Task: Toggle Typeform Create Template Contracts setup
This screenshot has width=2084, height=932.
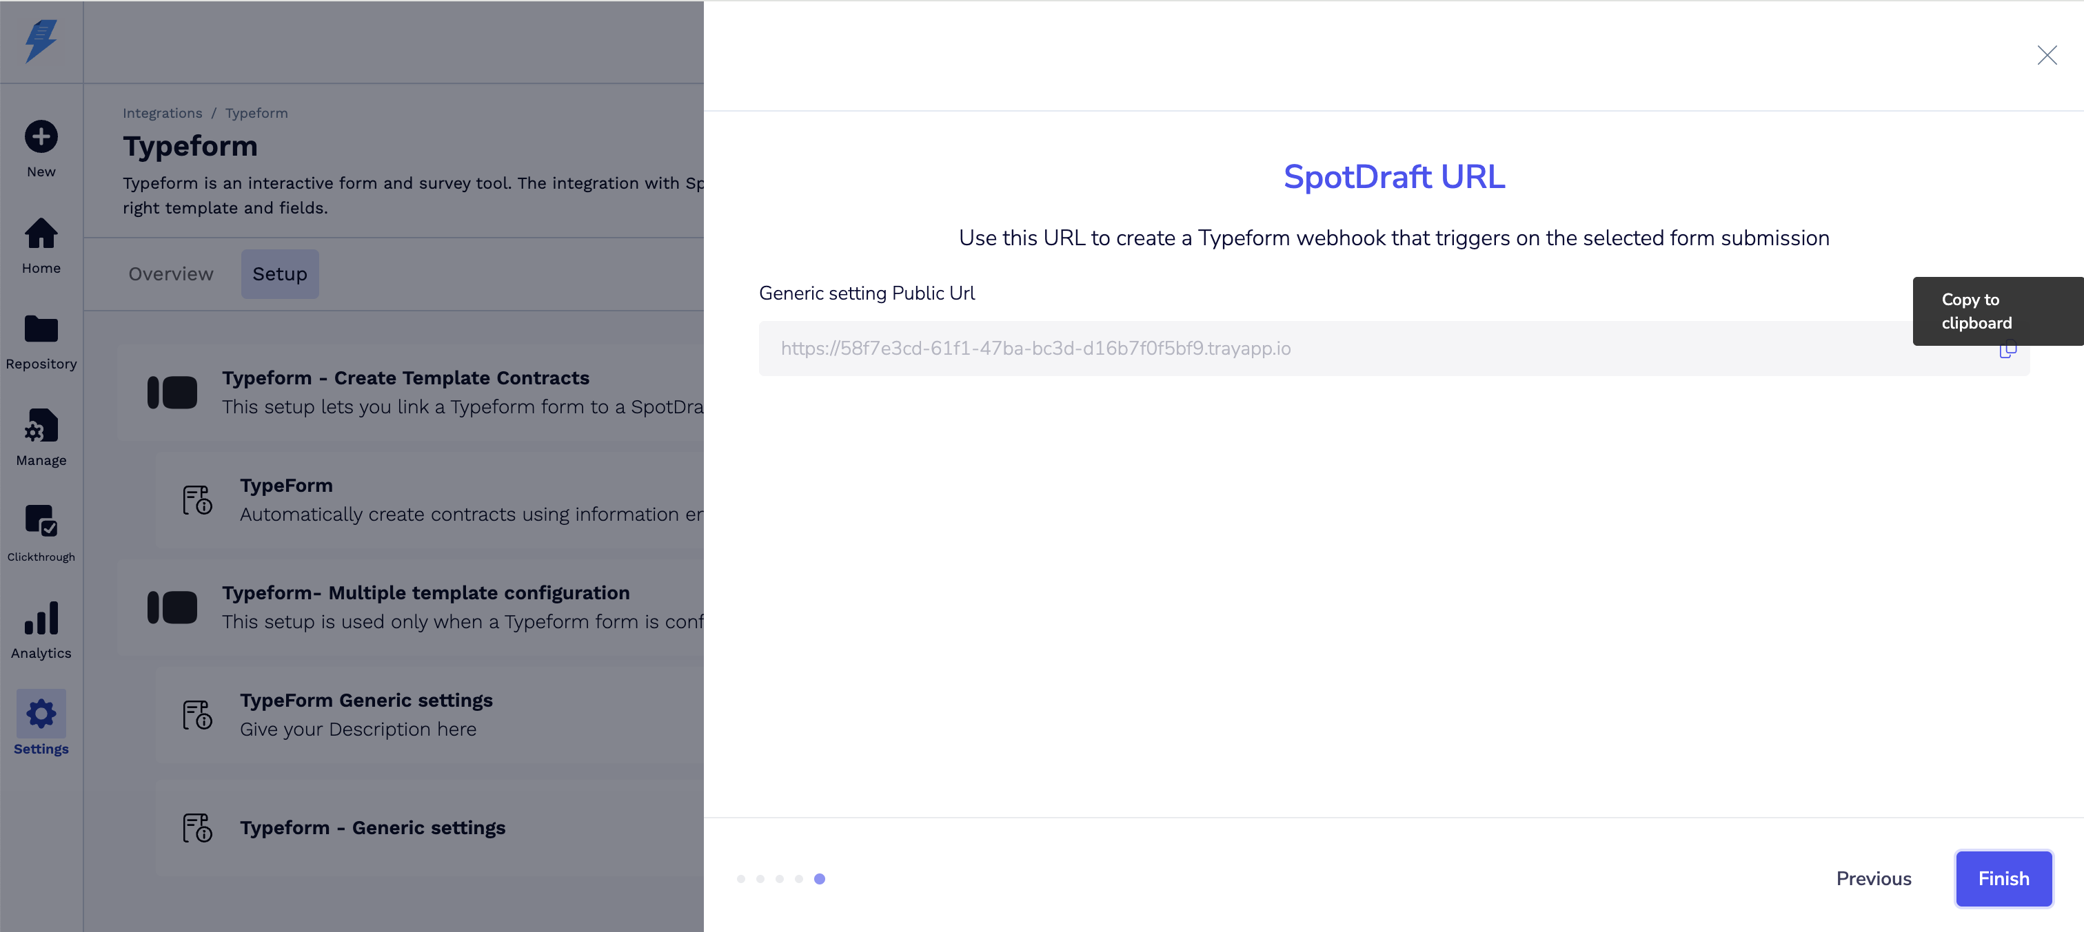Action: pyautogui.click(x=172, y=393)
